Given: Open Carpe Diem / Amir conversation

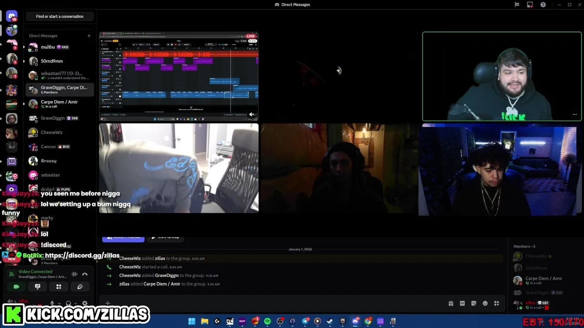Looking at the screenshot, I should click(60, 104).
